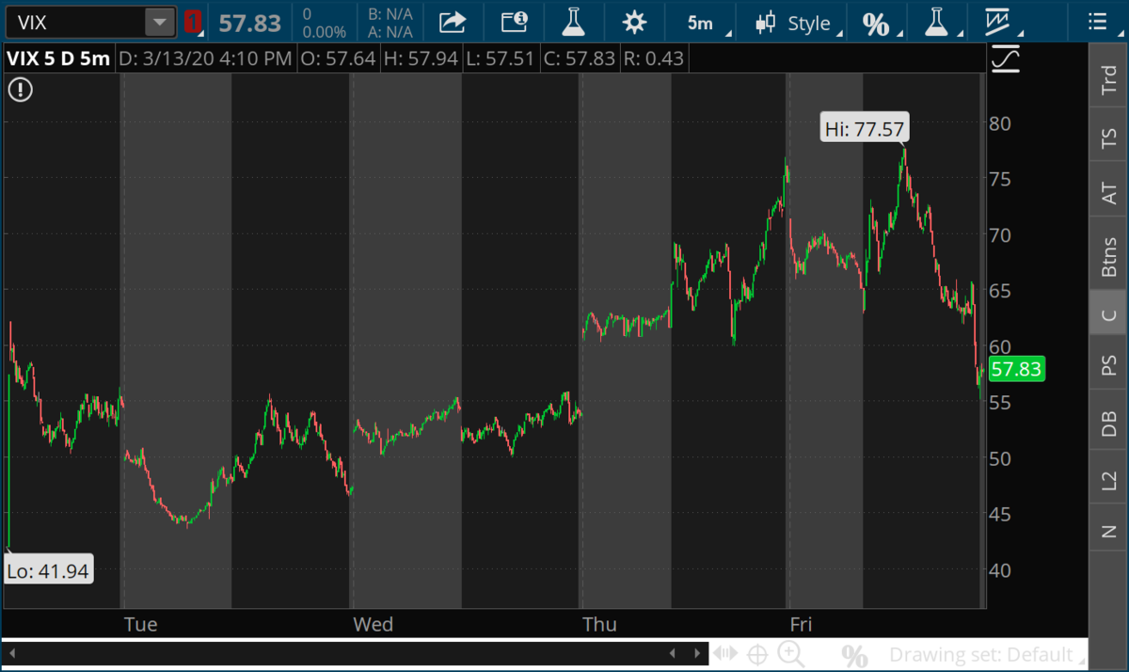Click the 80 level on price axis
The width and height of the screenshot is (1129, 672).
[999, 123]
